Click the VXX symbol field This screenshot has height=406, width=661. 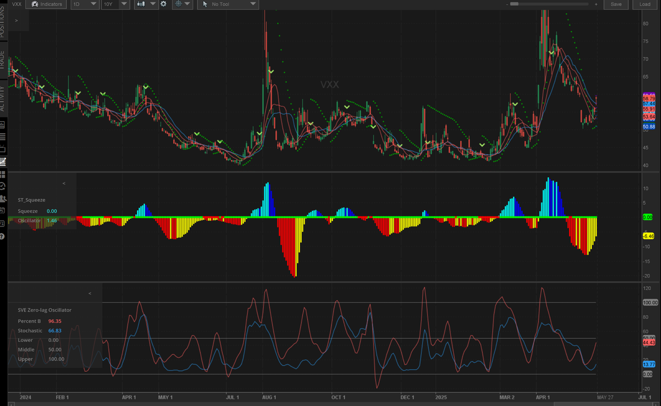(16, 4)
